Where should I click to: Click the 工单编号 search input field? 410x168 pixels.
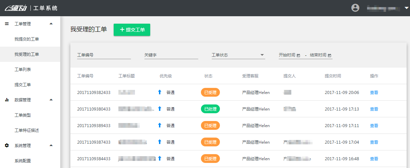(104, 55)
